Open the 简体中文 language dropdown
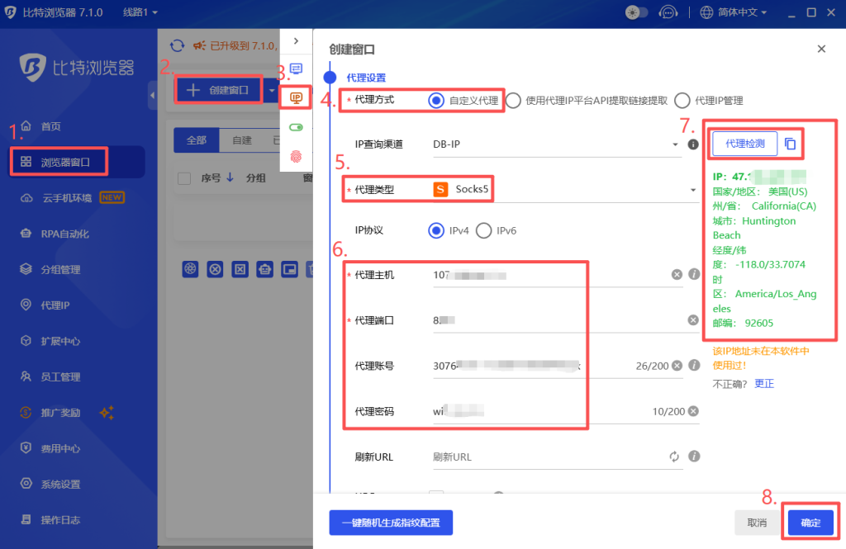Screen dimensions: 846x549 [732, 12]
